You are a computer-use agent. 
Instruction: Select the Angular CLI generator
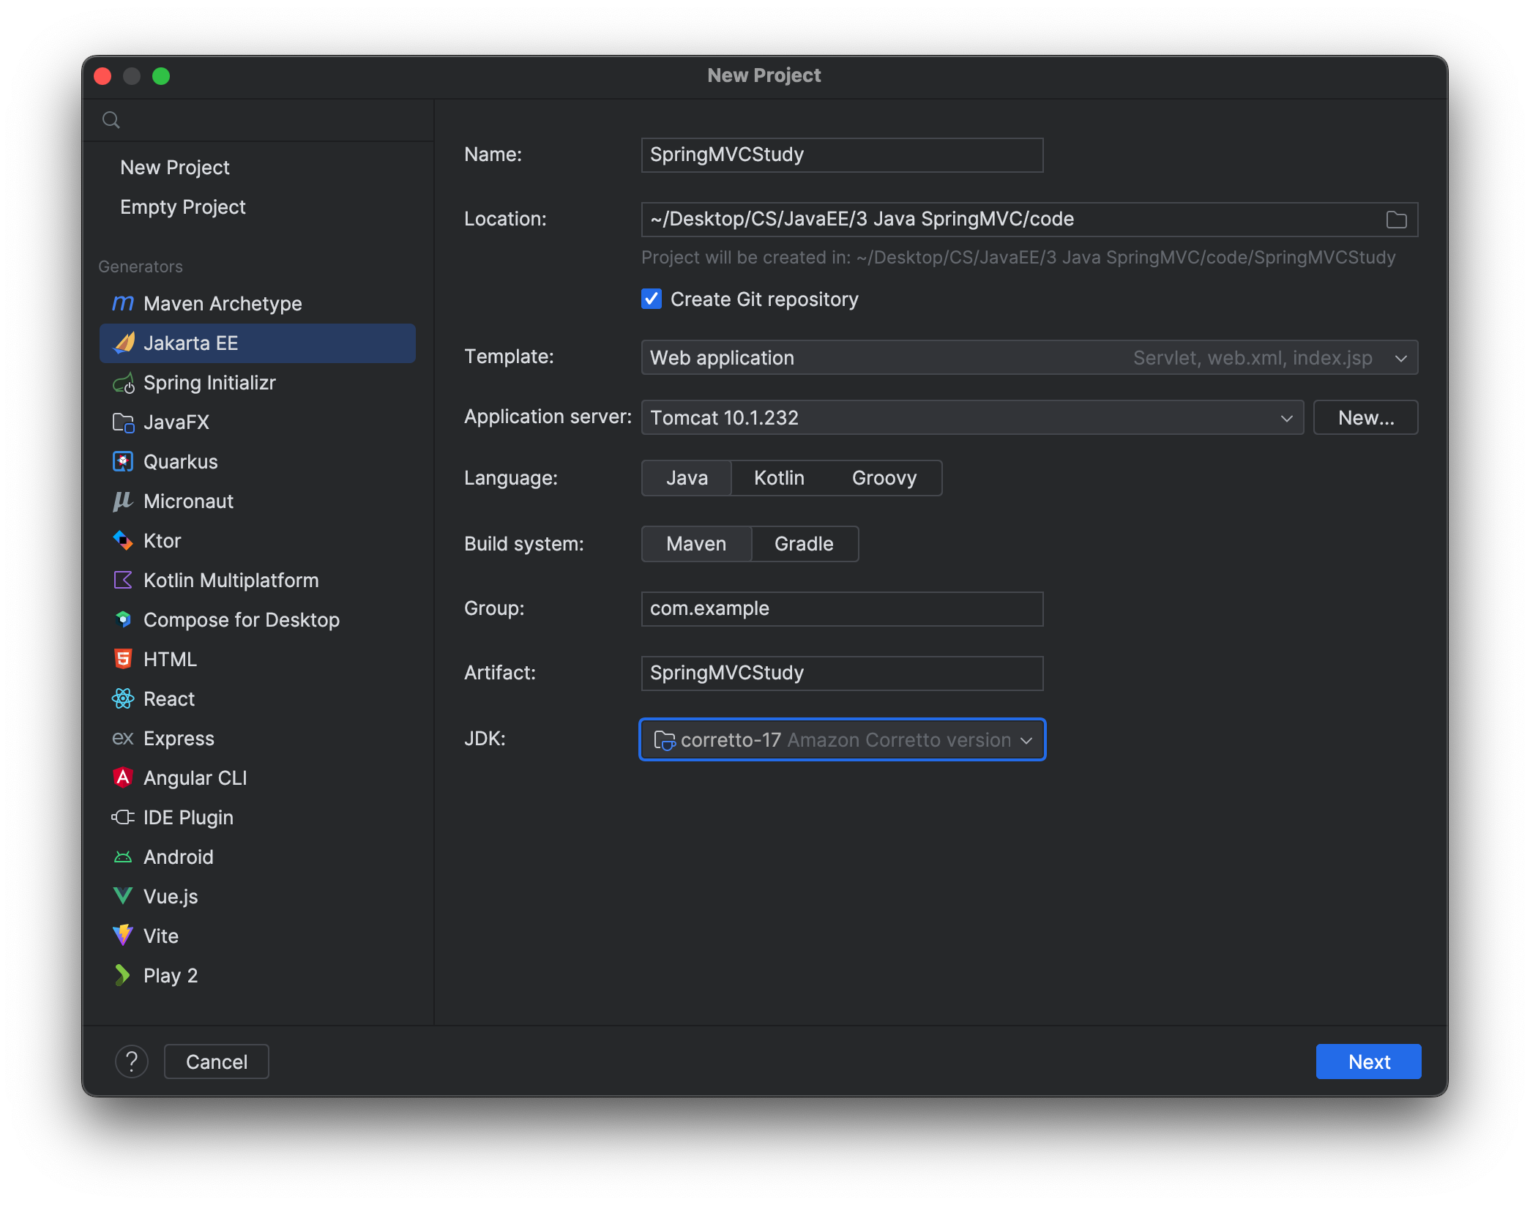tap(195, 777)
